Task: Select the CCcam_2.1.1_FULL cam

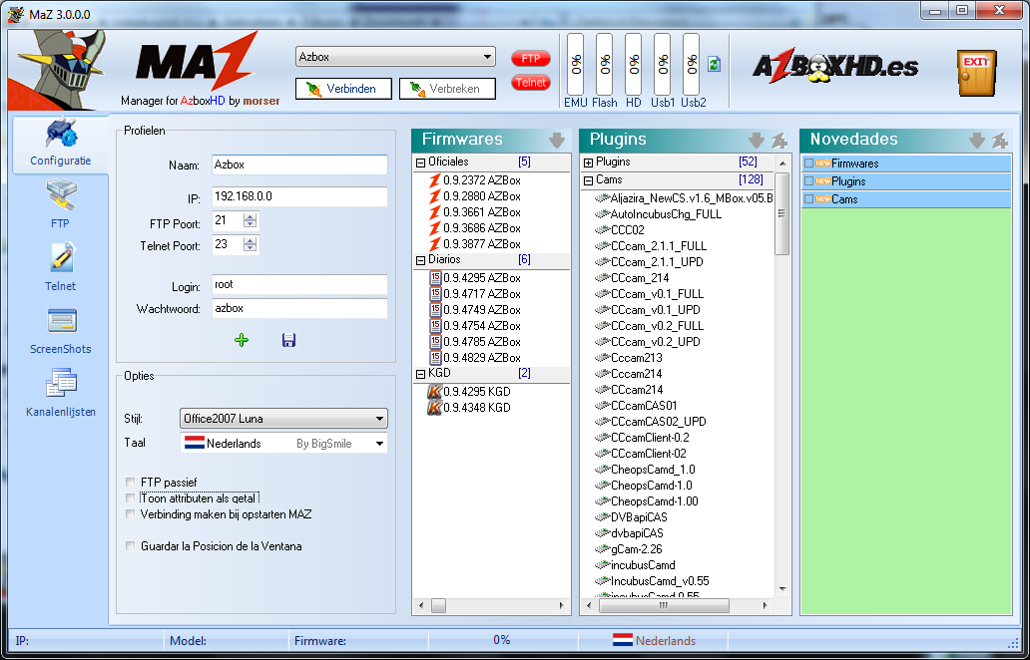Action: tap(651, 246)
